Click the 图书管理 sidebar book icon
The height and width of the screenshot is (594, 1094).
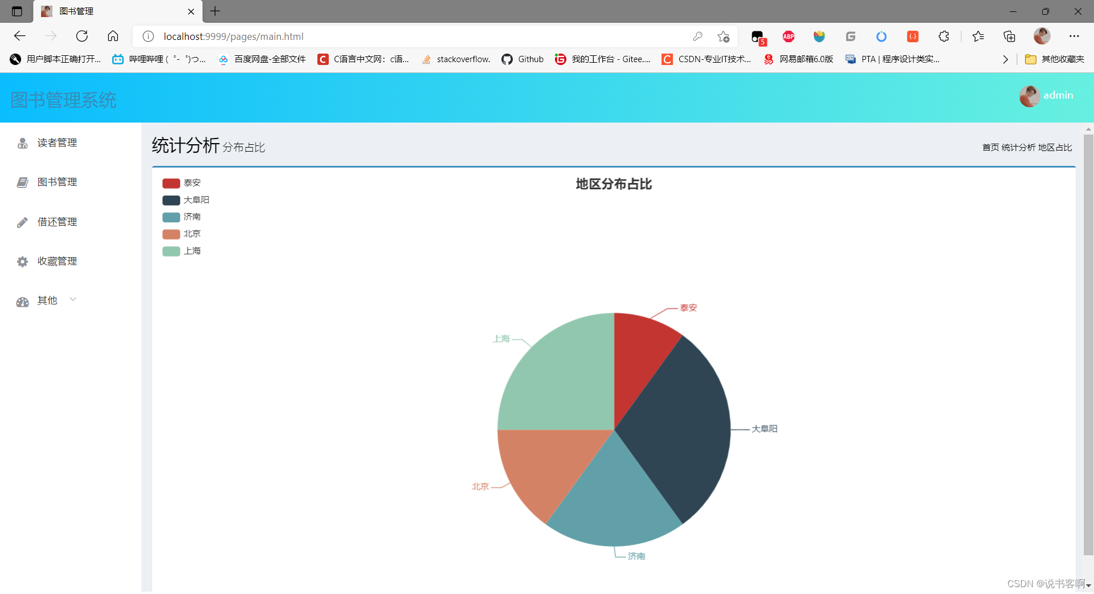[x=22, y=182]
